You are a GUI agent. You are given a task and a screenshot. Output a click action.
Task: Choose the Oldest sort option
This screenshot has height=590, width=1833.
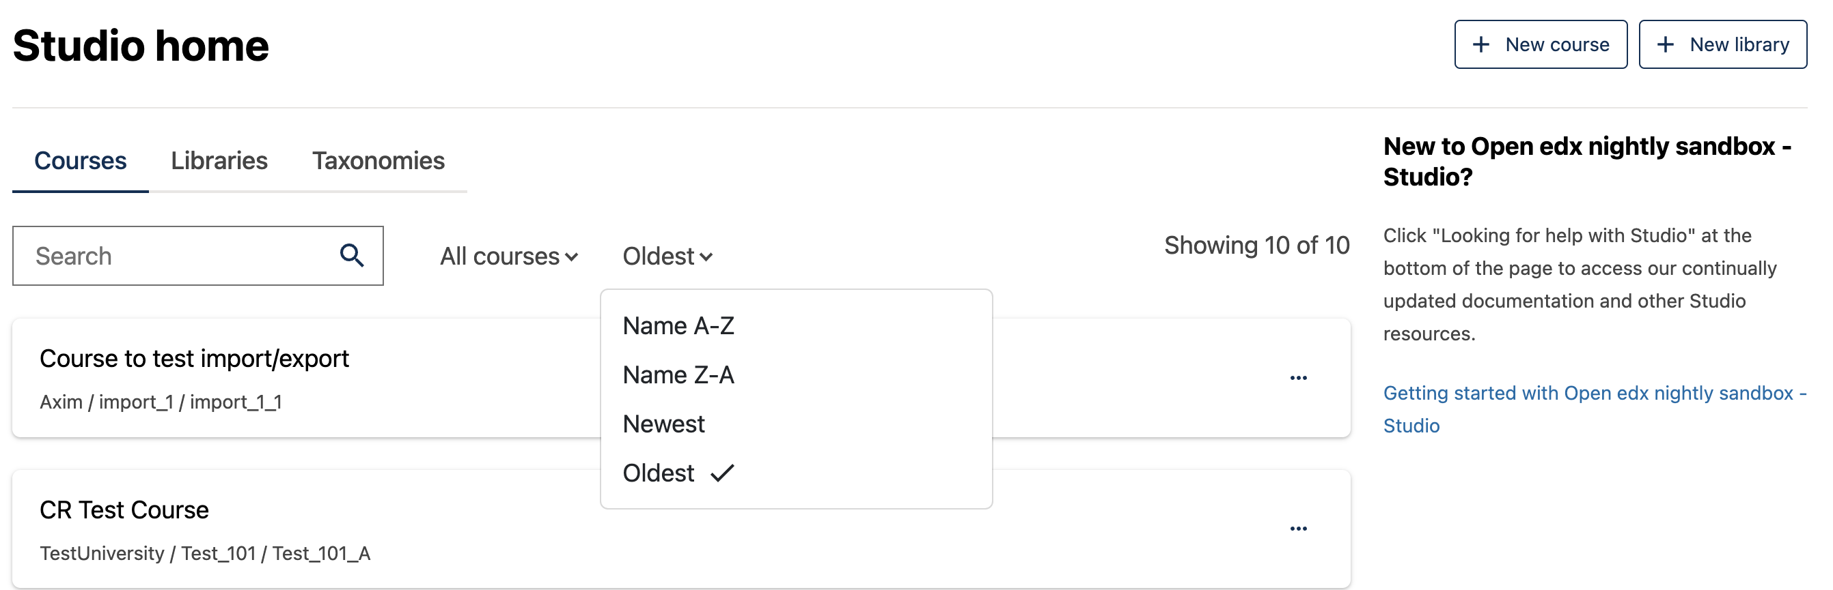point(658,473)
